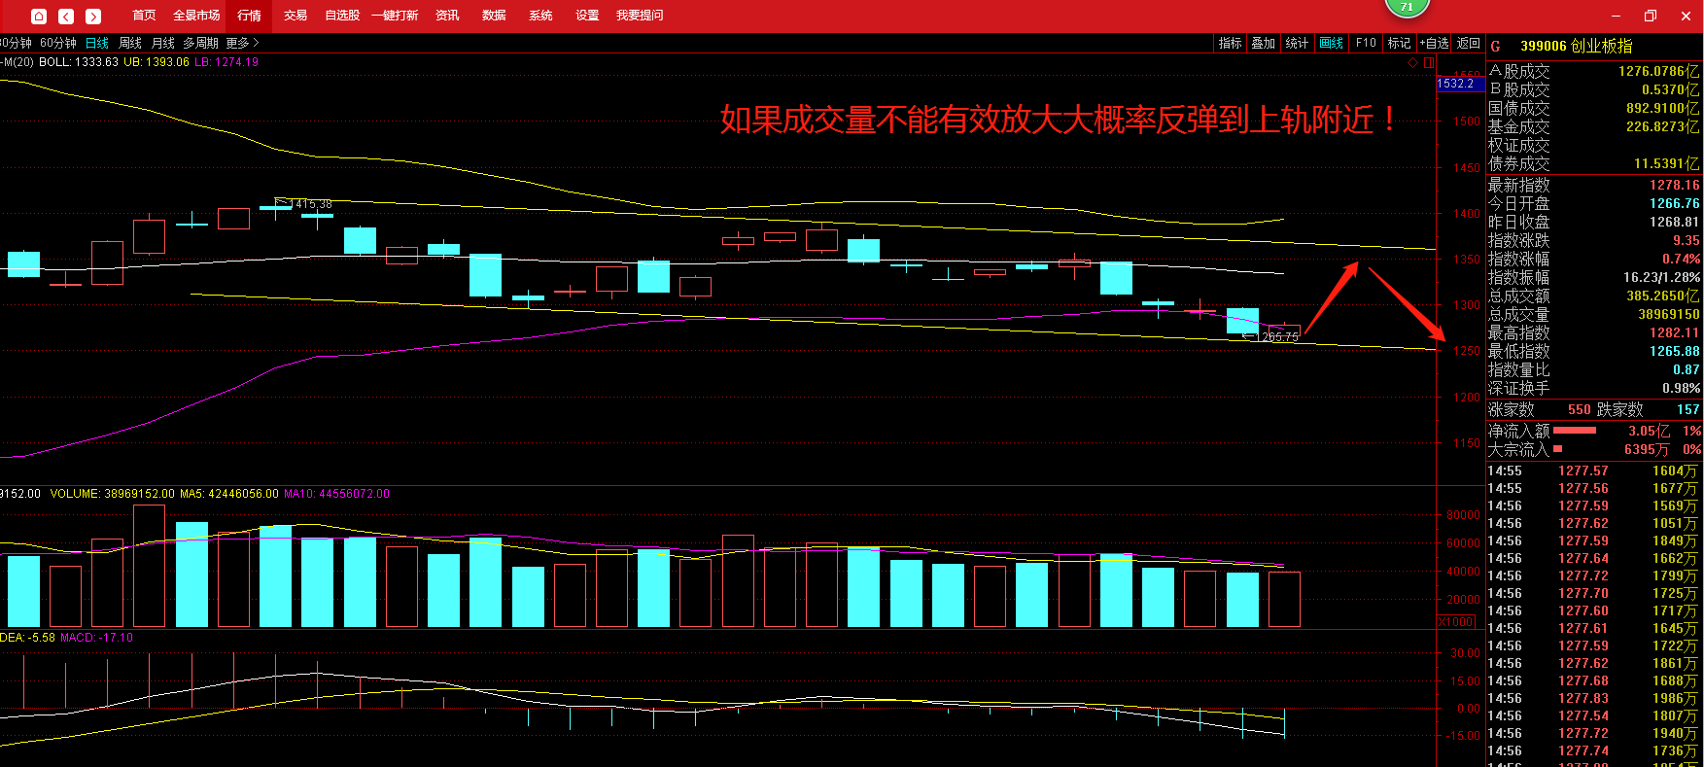Click the 最新指数 1278.16 value
This screenshot has height=767, width=1704.
(x=1674, y=185)
